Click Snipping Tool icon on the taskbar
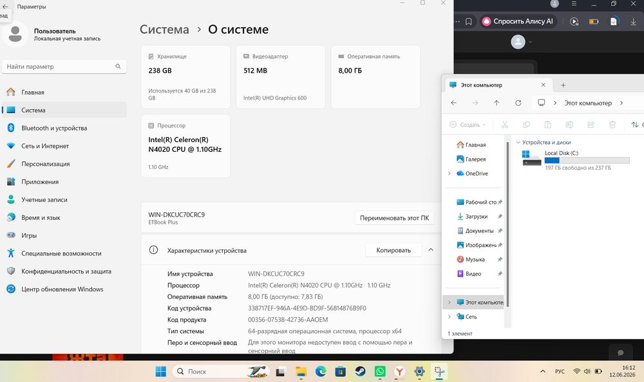644x382 pixels. click(x=439, y=372)
